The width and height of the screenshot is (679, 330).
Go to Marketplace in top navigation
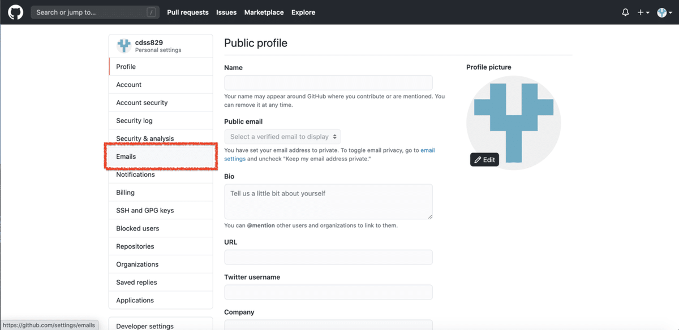coord(264,12)
